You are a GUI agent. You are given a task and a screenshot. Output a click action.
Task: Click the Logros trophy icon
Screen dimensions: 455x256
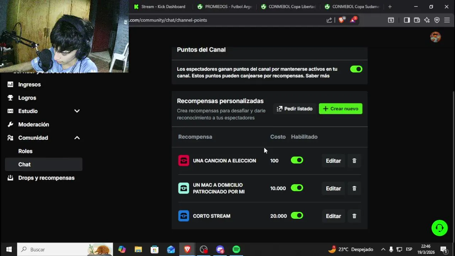point(10,98)
